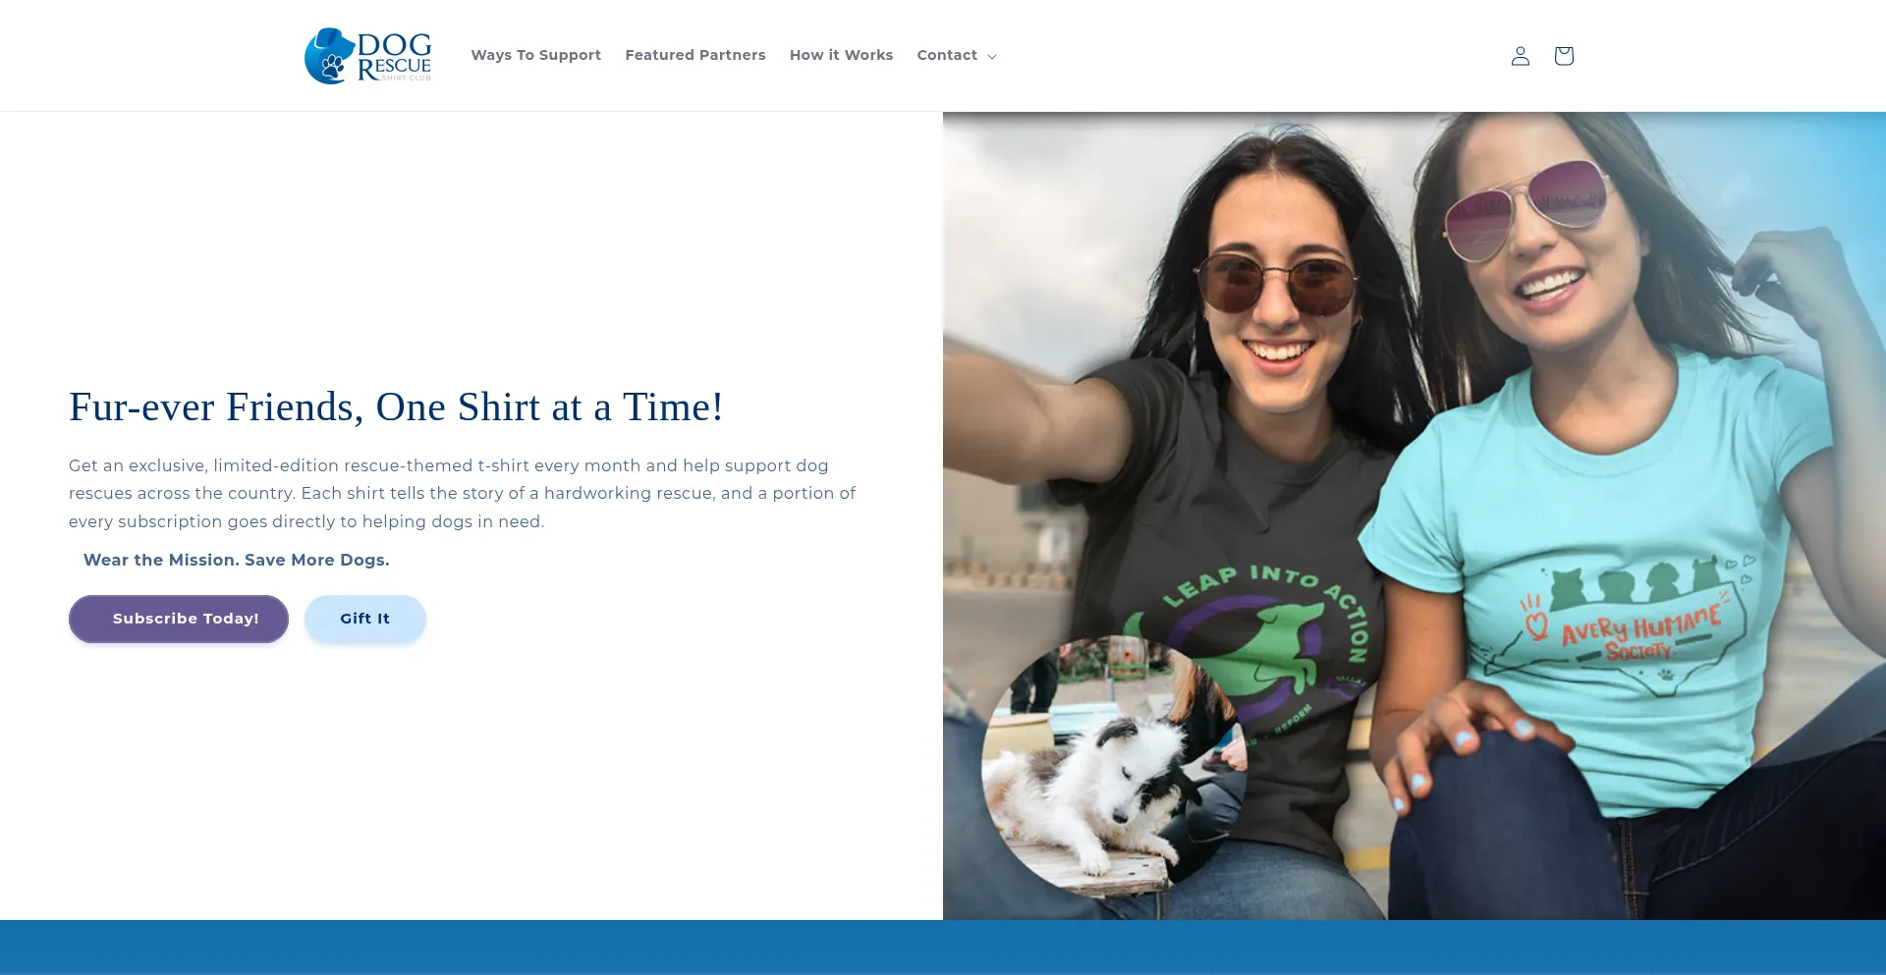Click the Wear the Mission tagline
This screenshot has height=975, width=1886.
[237, 561]
